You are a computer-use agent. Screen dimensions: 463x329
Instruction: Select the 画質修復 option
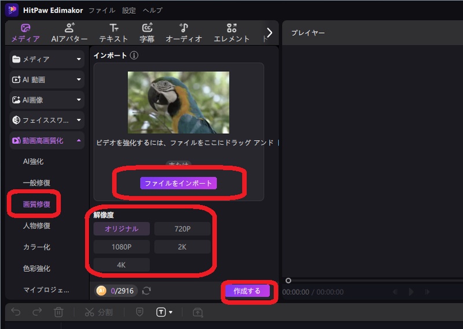pyautogui.click(x=36, y=204)
